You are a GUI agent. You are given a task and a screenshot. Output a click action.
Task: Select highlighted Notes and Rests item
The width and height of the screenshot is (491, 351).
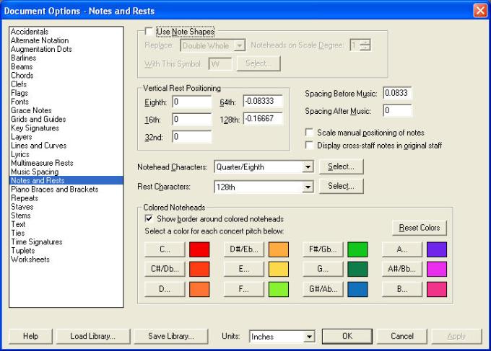click(x=66, y=180)
